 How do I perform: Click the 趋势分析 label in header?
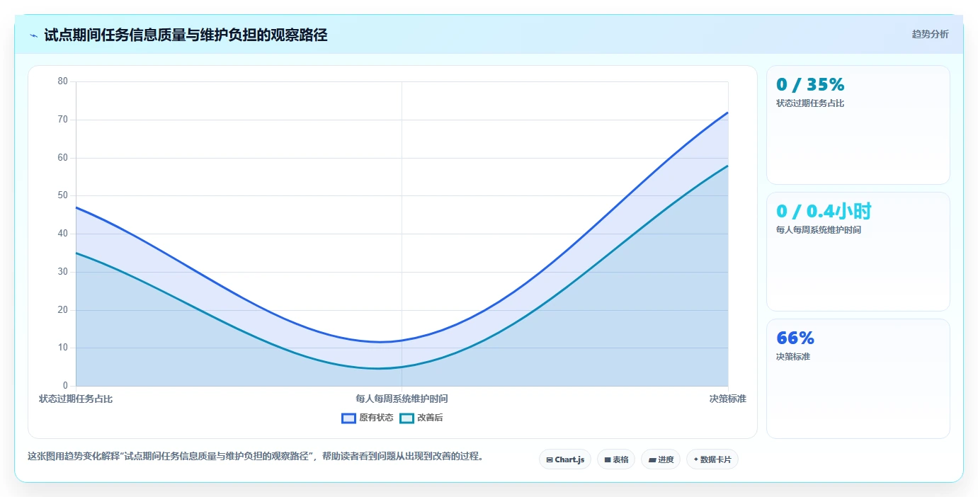[930, 35]
